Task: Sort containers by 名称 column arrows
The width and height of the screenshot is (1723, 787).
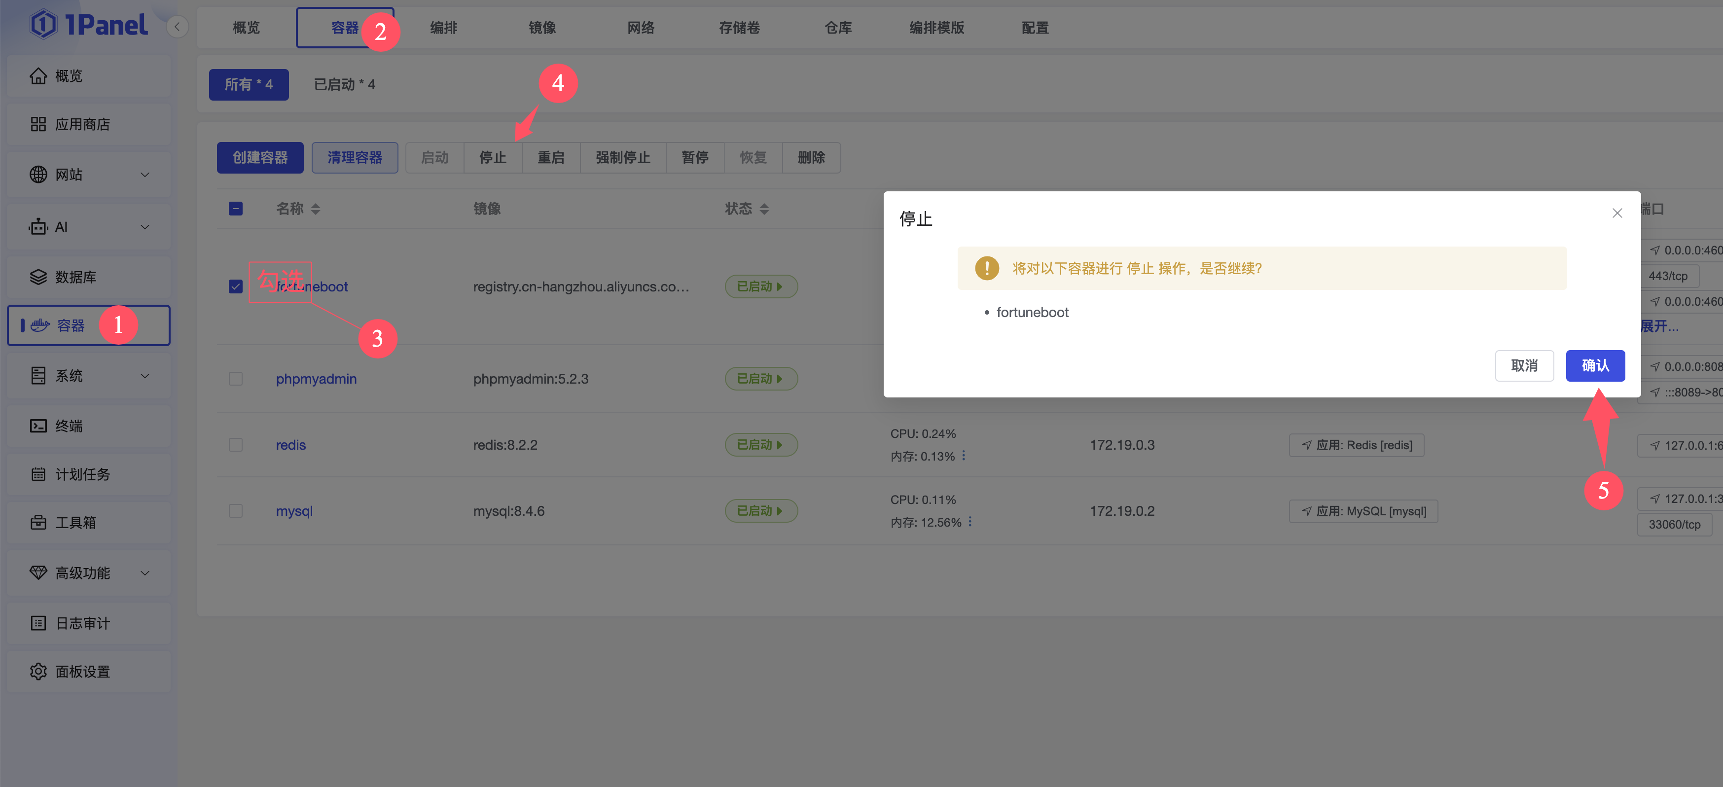Action: [316, 209]
